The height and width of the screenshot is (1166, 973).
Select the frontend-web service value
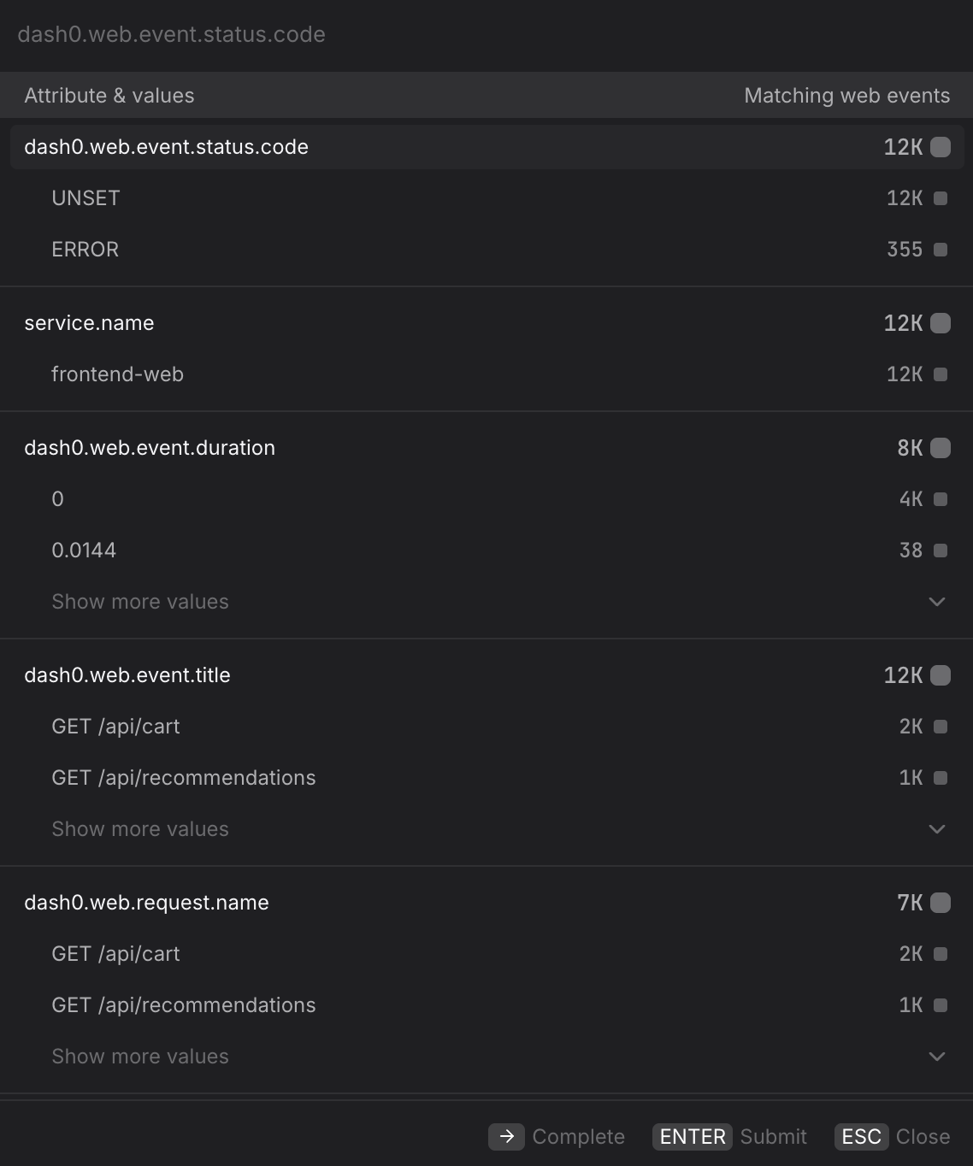point(117,374)
